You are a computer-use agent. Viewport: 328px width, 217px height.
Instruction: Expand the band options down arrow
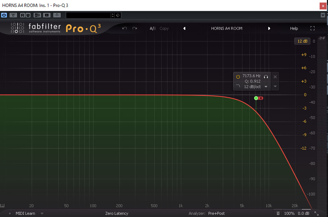pos(275,86)
